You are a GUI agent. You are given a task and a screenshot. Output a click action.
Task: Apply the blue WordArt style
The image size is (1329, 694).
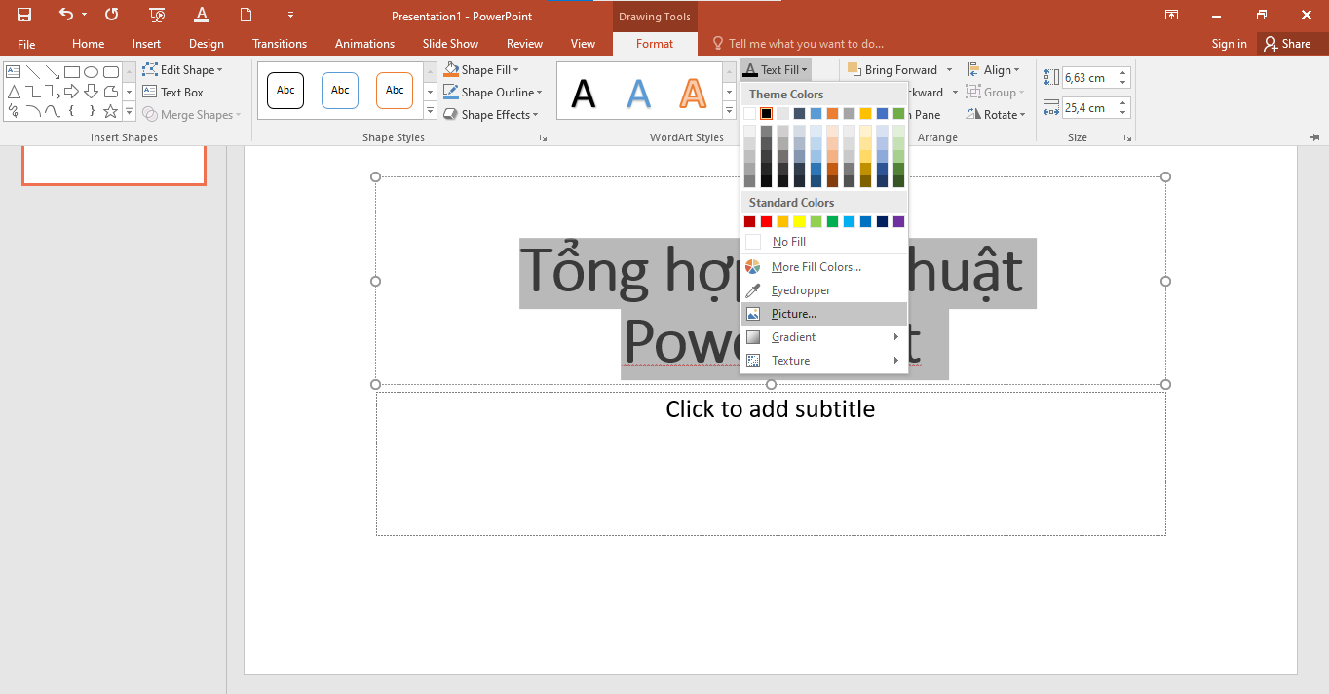point(638,94)
